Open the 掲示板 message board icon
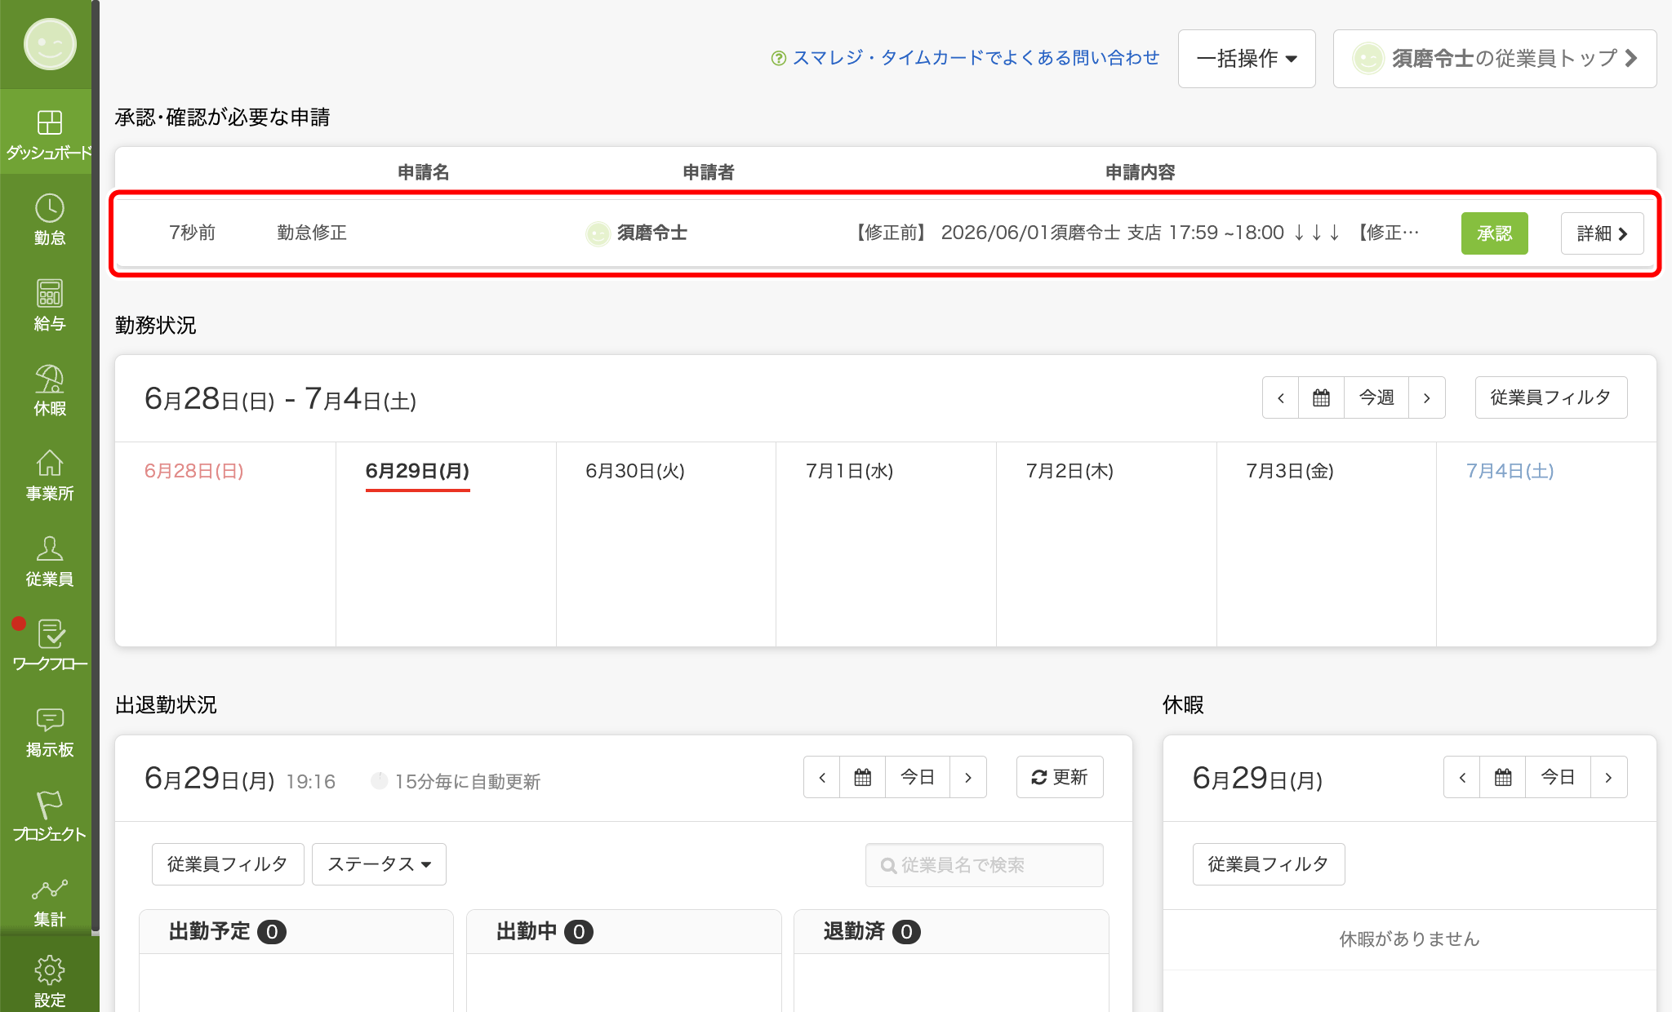Image resolution: width=1672 pixels, height=1012 pixels. tap(49, 730)
